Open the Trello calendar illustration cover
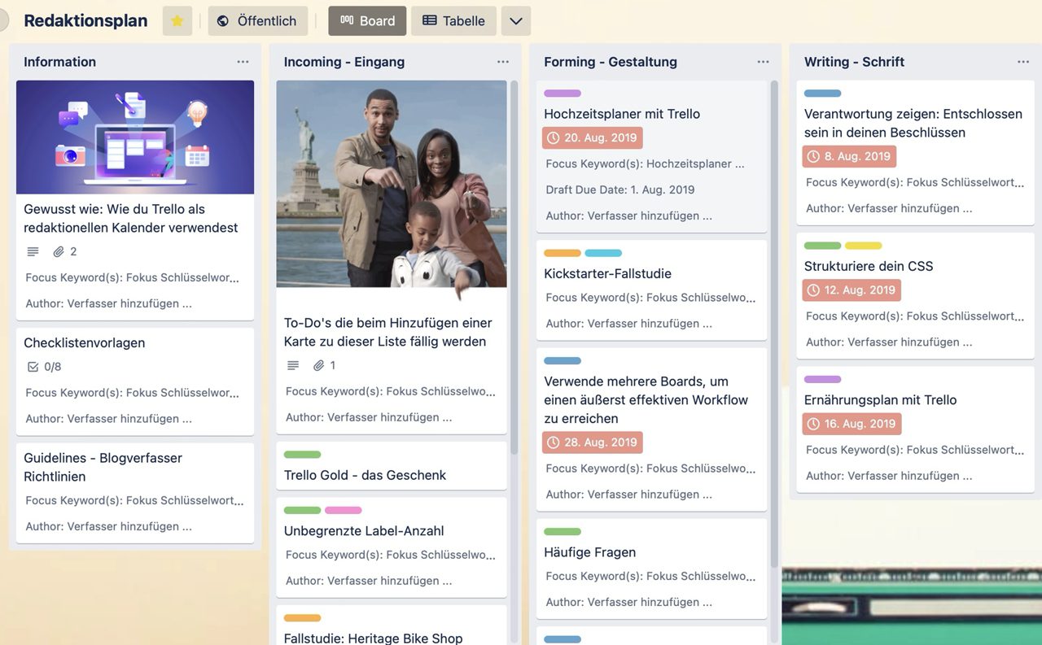This screenshot has width=1042, height=645. pos(135,137)
